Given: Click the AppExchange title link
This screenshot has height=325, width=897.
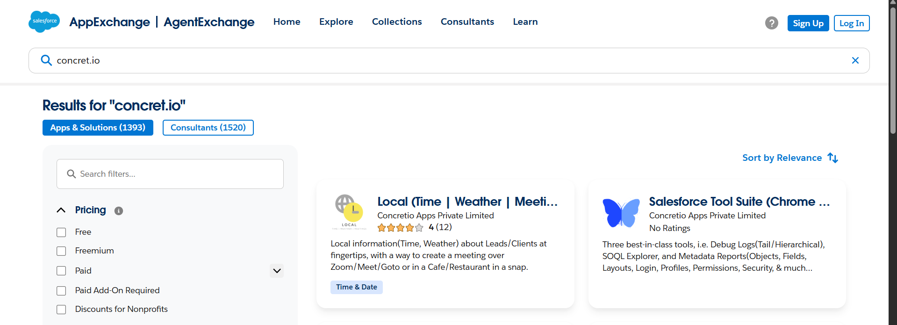Looking at the screenshot, I should (x=110, y=22).
